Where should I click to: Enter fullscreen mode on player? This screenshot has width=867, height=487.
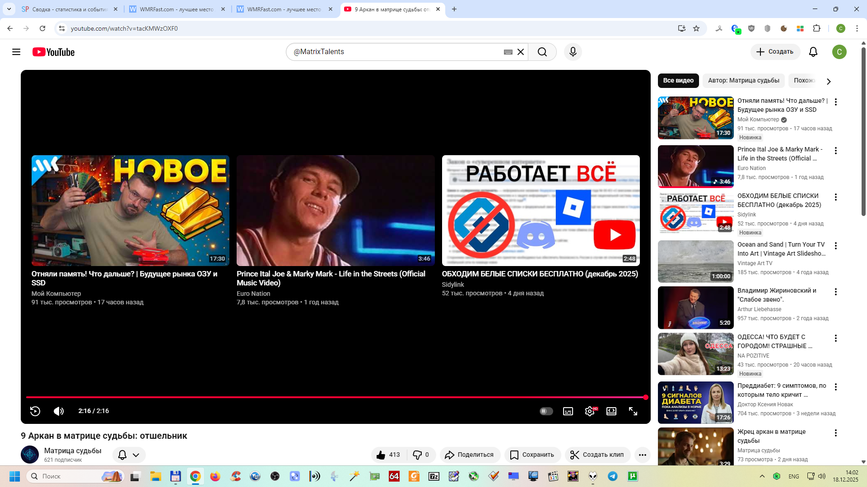(633, 411)
